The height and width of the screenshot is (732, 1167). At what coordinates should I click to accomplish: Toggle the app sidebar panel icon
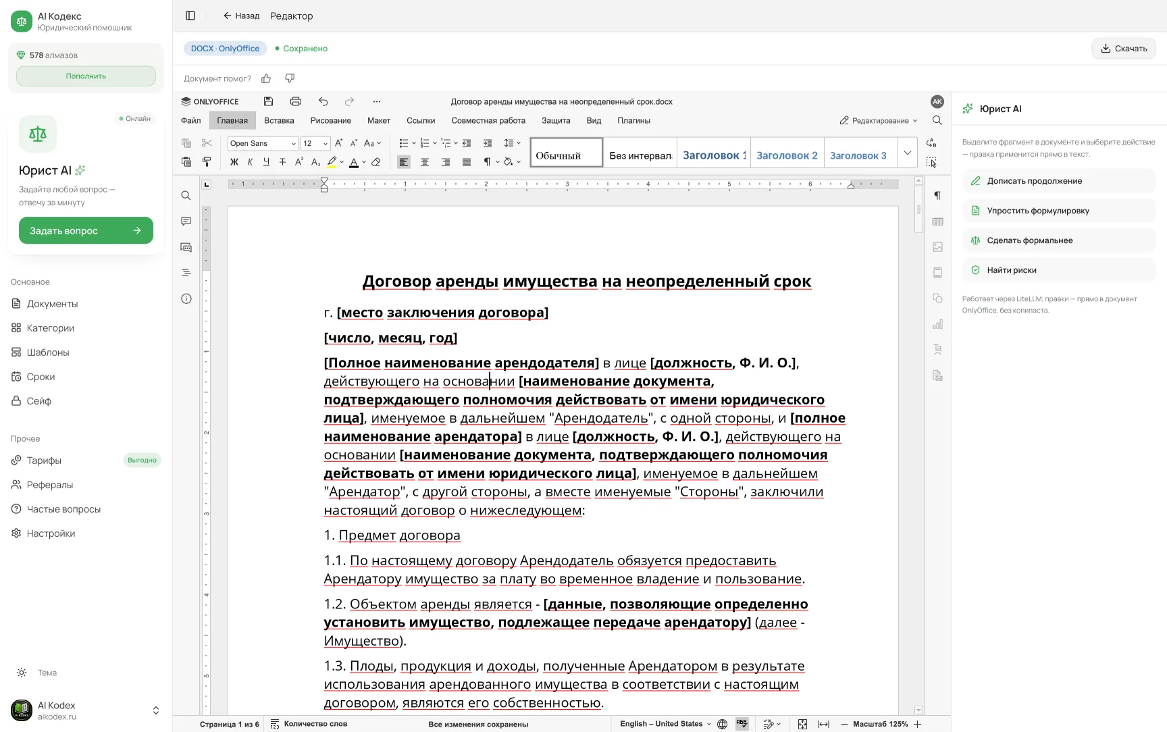click(x=190, y=16)
